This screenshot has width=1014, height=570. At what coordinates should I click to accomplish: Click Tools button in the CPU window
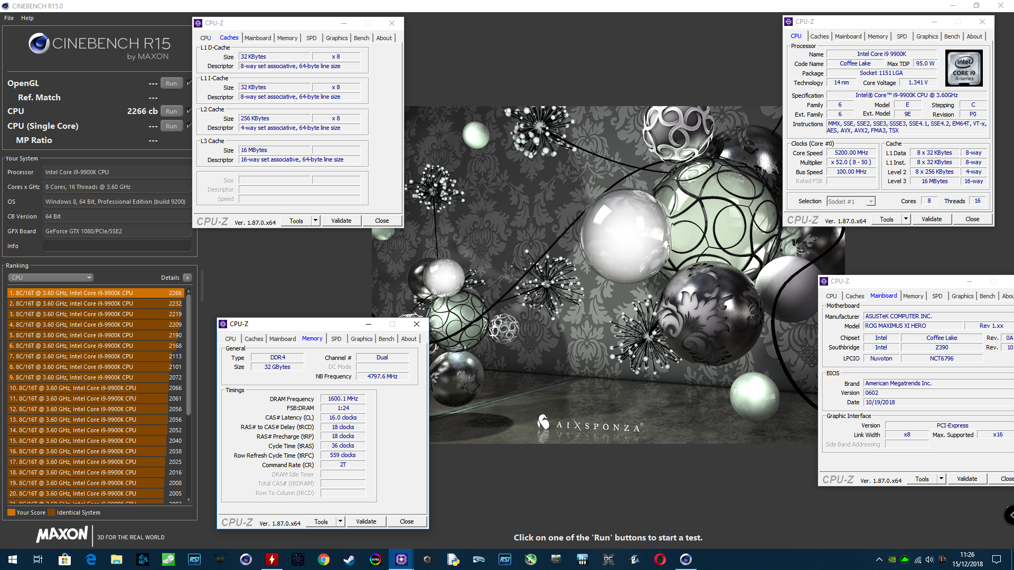887,219
